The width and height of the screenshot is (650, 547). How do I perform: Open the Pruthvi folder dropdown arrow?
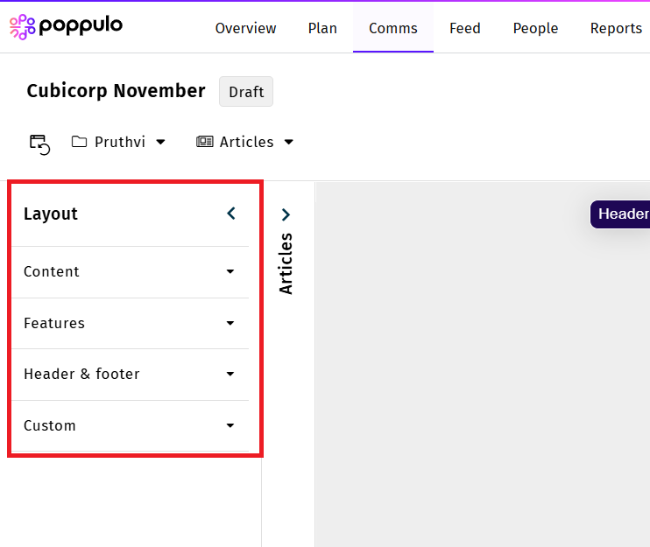pos(160,142)
